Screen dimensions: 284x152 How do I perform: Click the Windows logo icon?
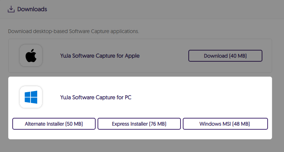31,97
